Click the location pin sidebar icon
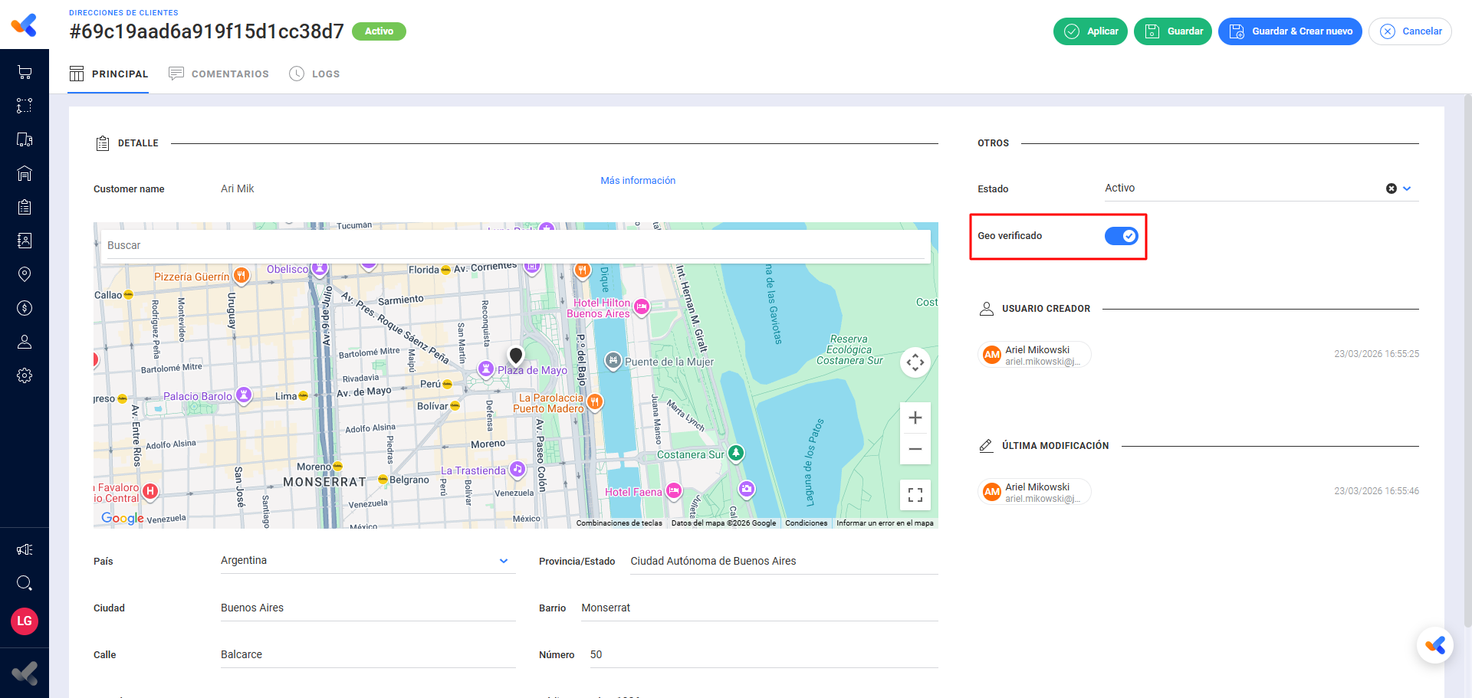 pyautogui.click(x=25, y=274)
